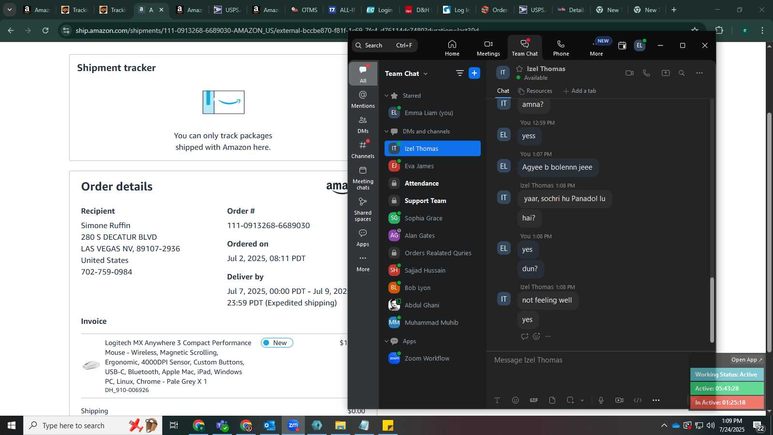This screenshot has width=773, height=435.
Task: Open the Phone tab in Zoom
Action: pyautogui.click(x=561, y=48)
